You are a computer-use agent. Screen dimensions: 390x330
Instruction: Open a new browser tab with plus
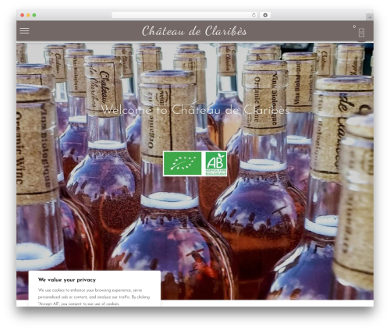[370, 17]
